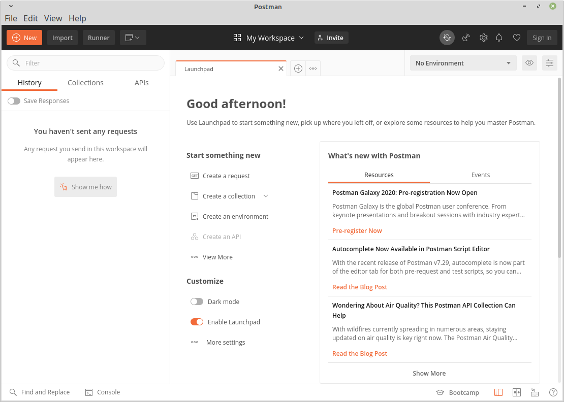Expand the Create a collection chevron
The width and height of the screenshot is (564, 402).
(265, 196)
